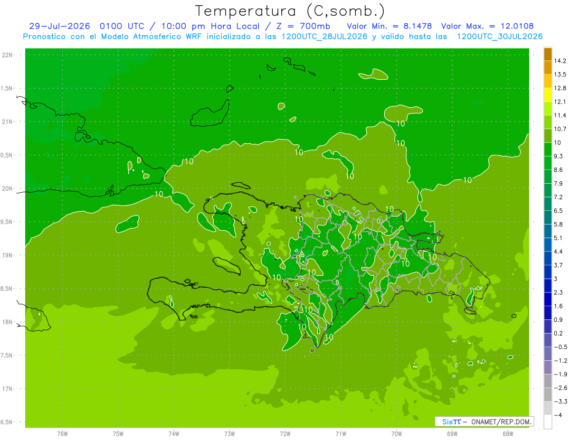Click the "-1.9" colorbar value
This screenshot has height=440, width=570.
point(560,374)
